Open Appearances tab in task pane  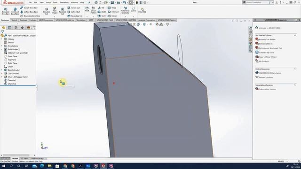[251, 43]
